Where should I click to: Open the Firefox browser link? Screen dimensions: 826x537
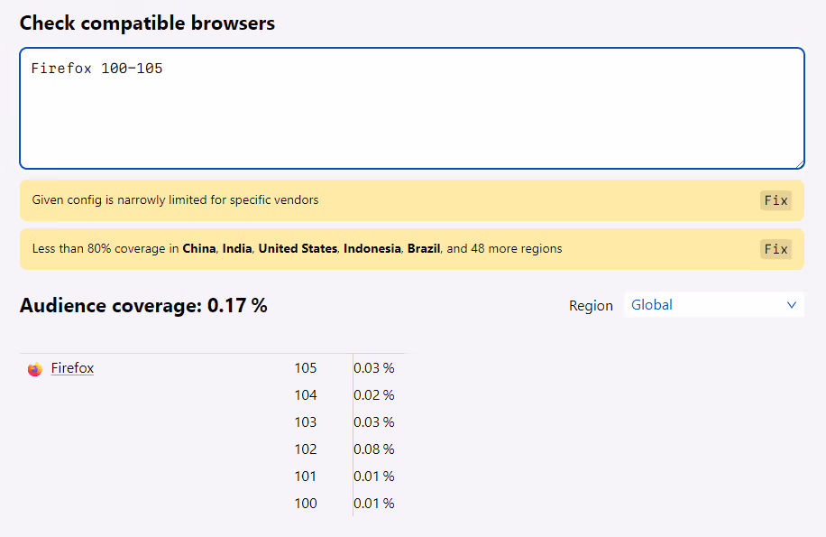pyautogui.click(x=72, y=368)
